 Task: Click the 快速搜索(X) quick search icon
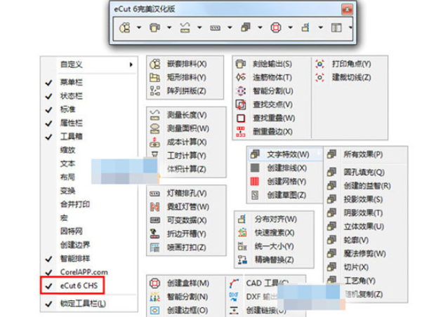(242, 233)
